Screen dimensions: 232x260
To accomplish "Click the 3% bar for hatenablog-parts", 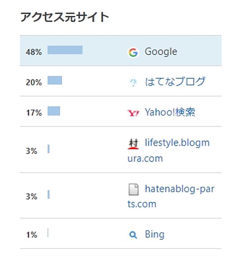I will tap(49, 194).
